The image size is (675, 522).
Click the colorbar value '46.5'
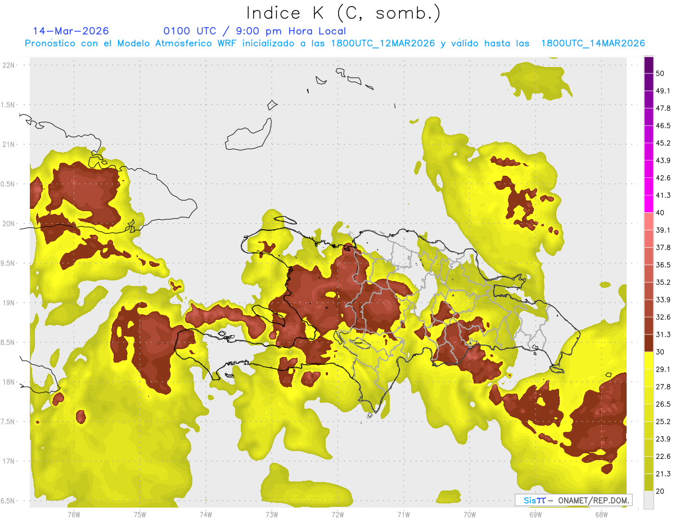coord(663,126)
